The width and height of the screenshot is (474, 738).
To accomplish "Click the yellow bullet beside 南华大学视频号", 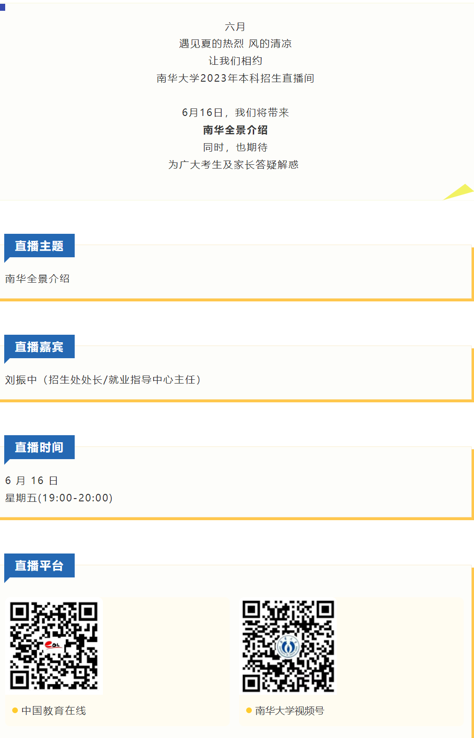I will coord(249,711).
